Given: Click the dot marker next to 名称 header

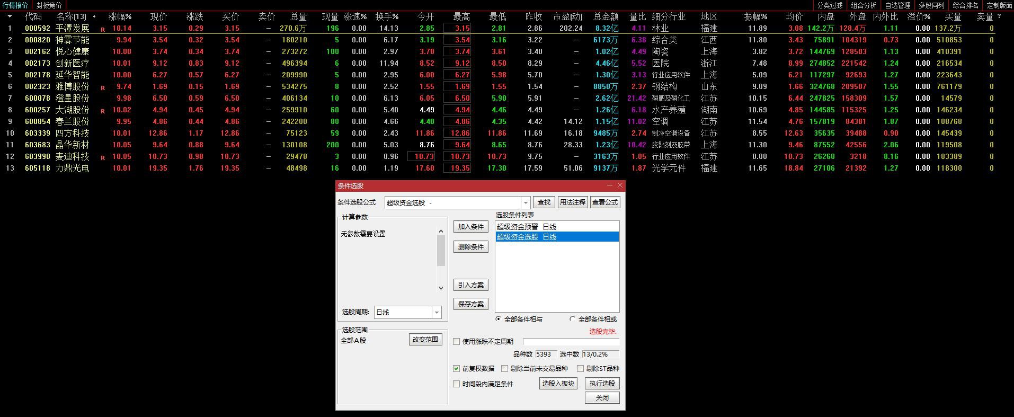Looking at the screenshot, I should (94, 16).
